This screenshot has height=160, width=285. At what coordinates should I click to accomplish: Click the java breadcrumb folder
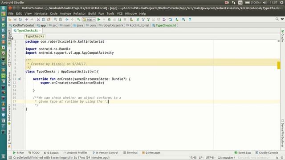point(78,25)
